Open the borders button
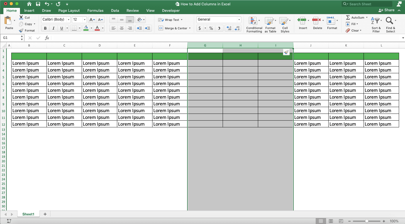The width and height of the screenshot is (405, 224). point(74,28)
